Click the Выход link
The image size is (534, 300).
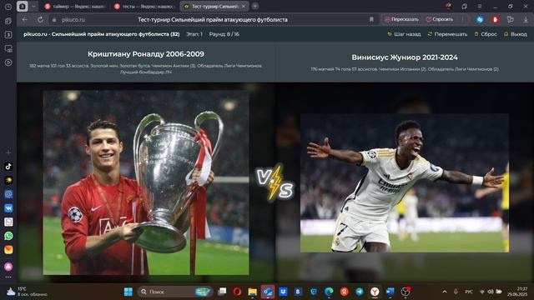516,34
